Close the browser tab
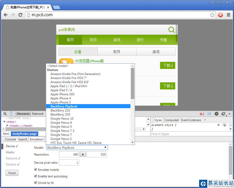 48,7
